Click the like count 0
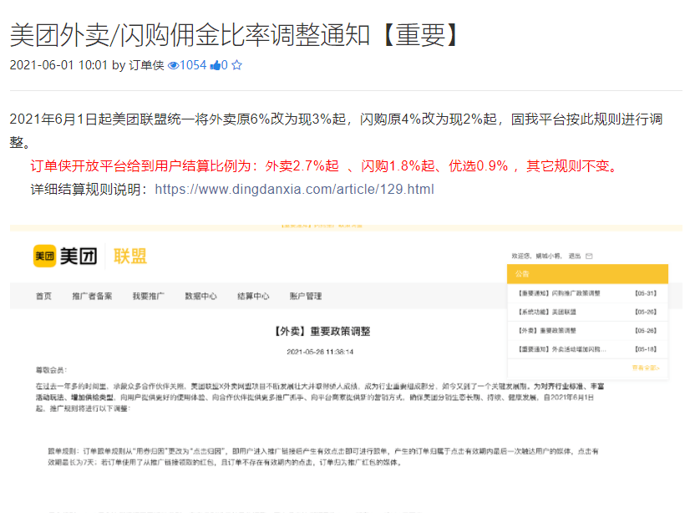690x513 pixels. [225, 65]
